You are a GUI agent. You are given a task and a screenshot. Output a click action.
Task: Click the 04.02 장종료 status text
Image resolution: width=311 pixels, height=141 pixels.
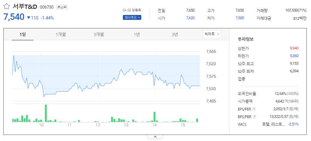pos(132,10)
